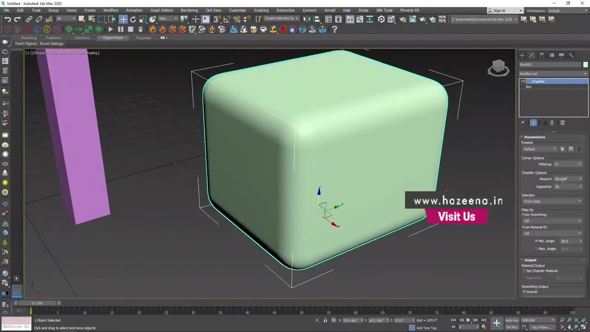590x332 pixels.
Task: Open the Mitering dropdown
Action: (567, 164)
